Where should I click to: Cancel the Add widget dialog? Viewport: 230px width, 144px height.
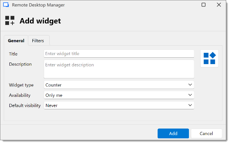[206, 133]
